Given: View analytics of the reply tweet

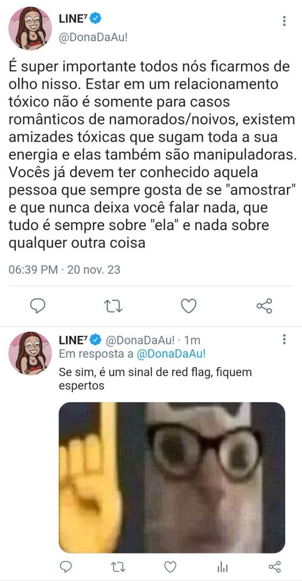Looking at the screenshot, I should coord(222,567).
